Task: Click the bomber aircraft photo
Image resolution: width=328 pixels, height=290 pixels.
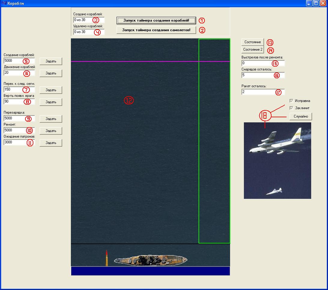Action: (277, 160)
